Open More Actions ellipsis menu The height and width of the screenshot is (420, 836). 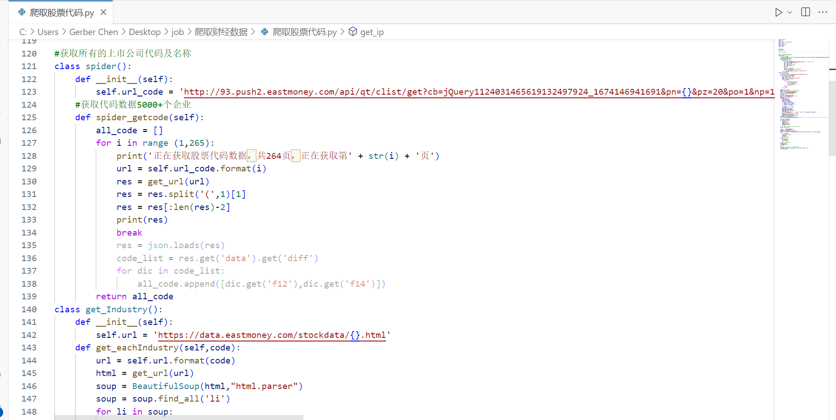click(x=823, y=12)
